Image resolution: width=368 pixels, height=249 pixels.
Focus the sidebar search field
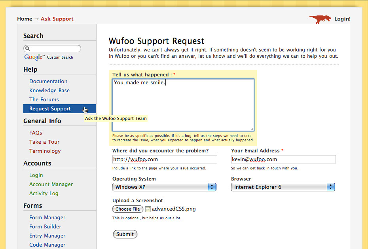[52, 48]
